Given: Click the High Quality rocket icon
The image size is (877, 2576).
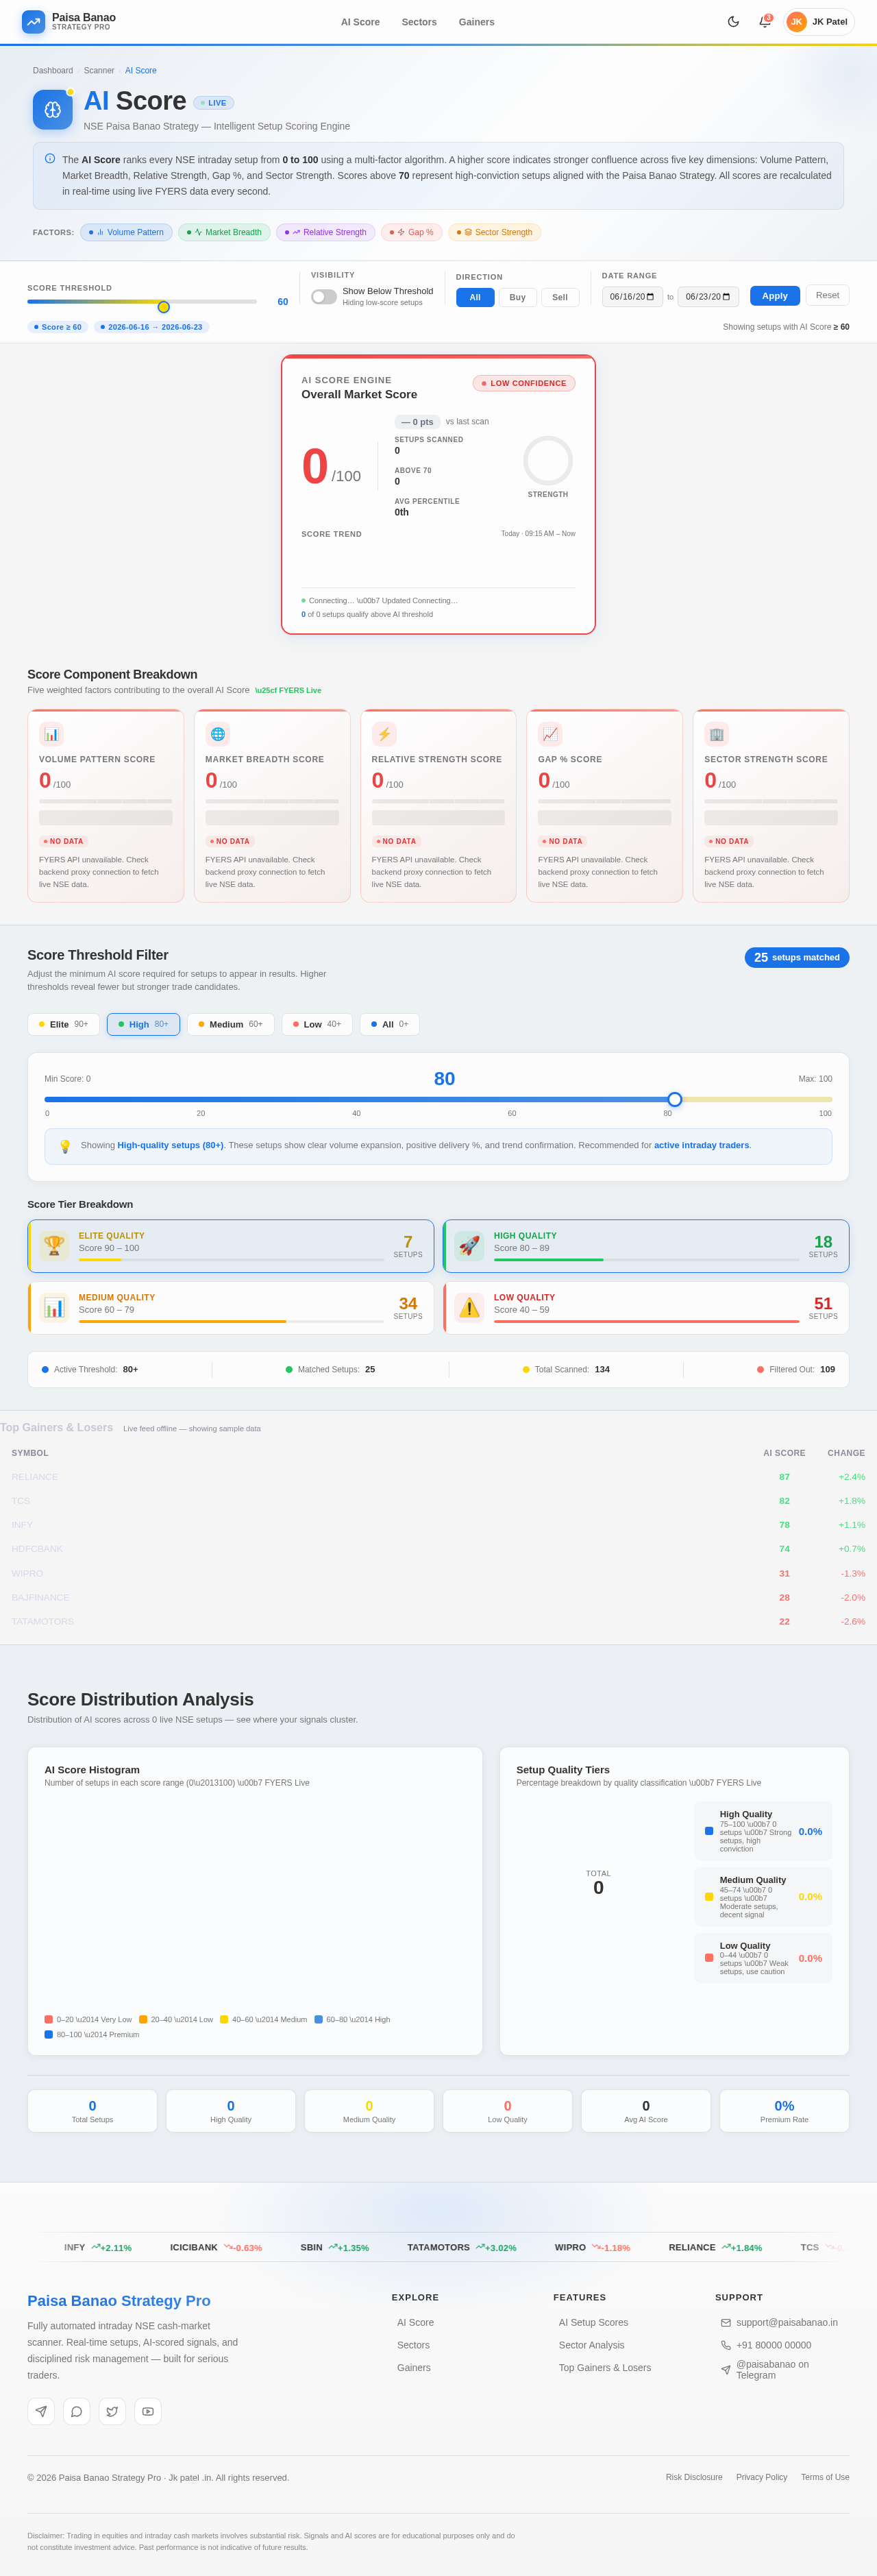Looking at the screenshot, I should click(469, 1245).
